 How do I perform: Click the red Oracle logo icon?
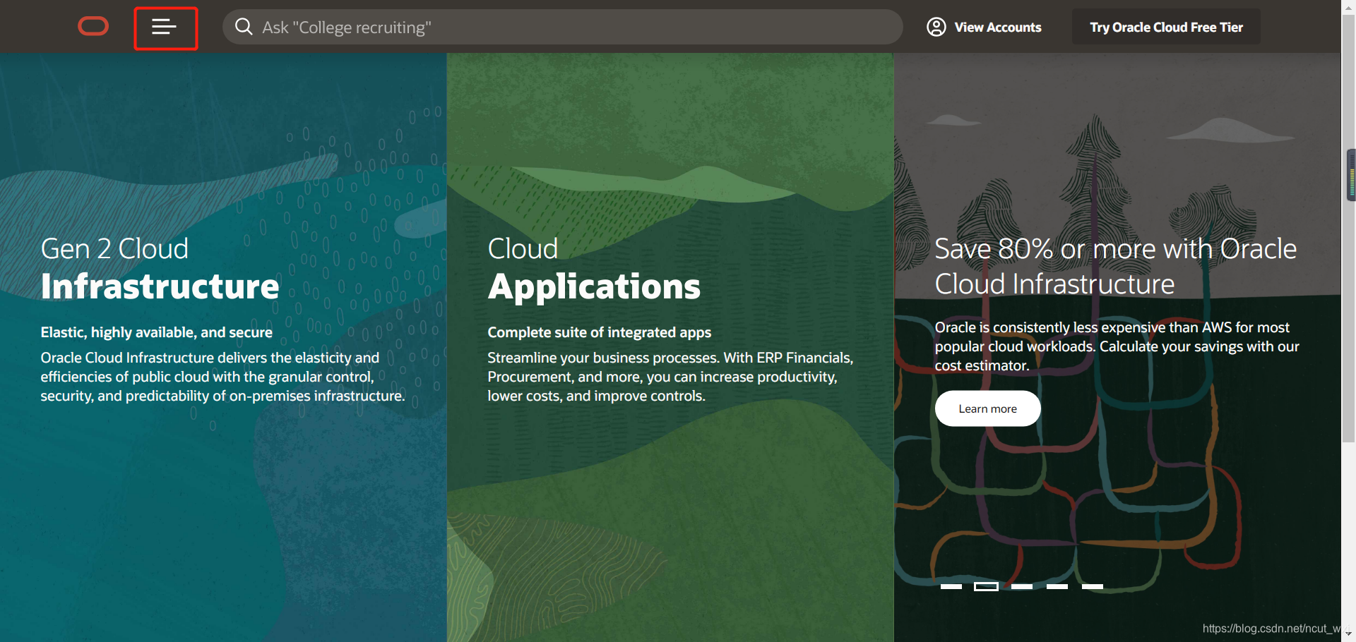coord(93,27)
